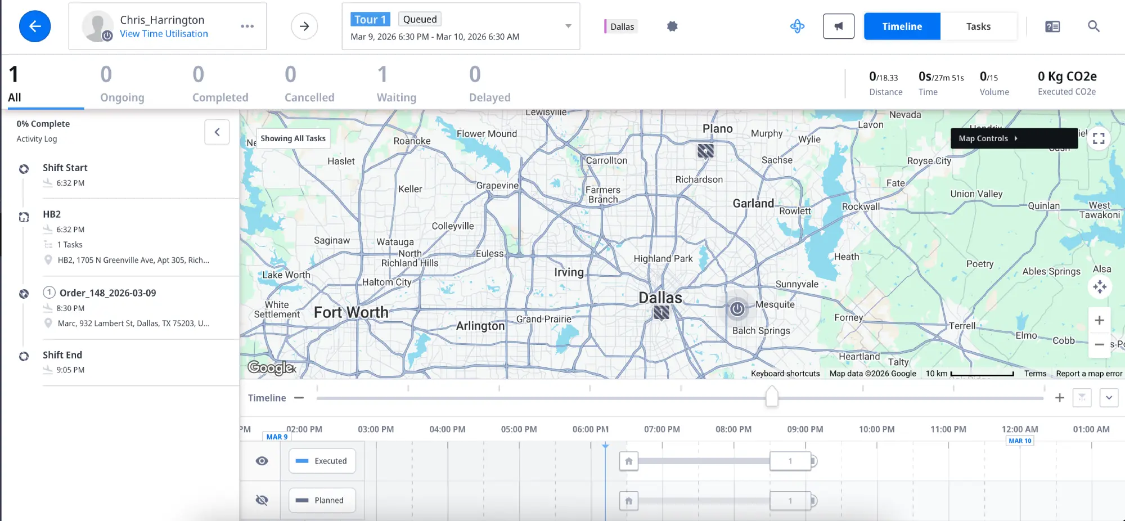The image size is (1125, 521).
Task: Hide the Executed row with the eye toggle
Action: (262, 461)
